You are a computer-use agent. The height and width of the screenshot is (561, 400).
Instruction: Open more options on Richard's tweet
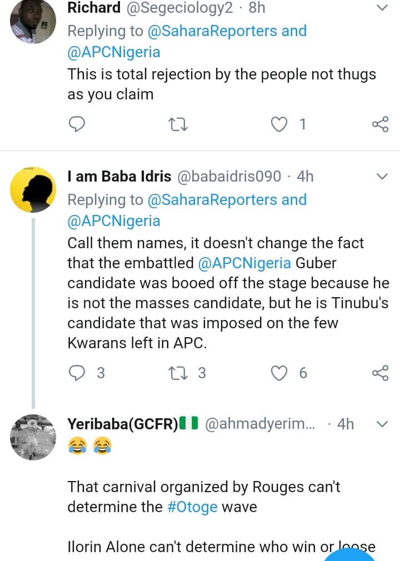383,8
